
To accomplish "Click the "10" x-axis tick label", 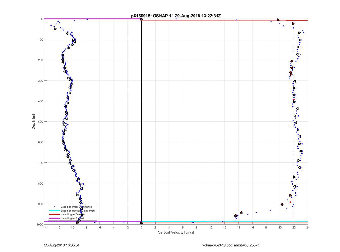I will click(x=211, y=227).
